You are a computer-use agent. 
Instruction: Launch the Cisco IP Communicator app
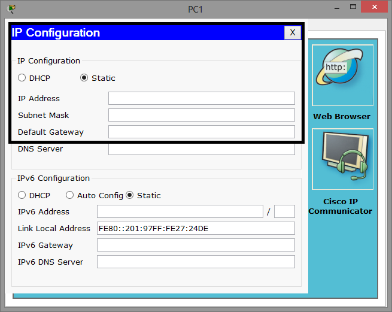(x=342, y=159)
